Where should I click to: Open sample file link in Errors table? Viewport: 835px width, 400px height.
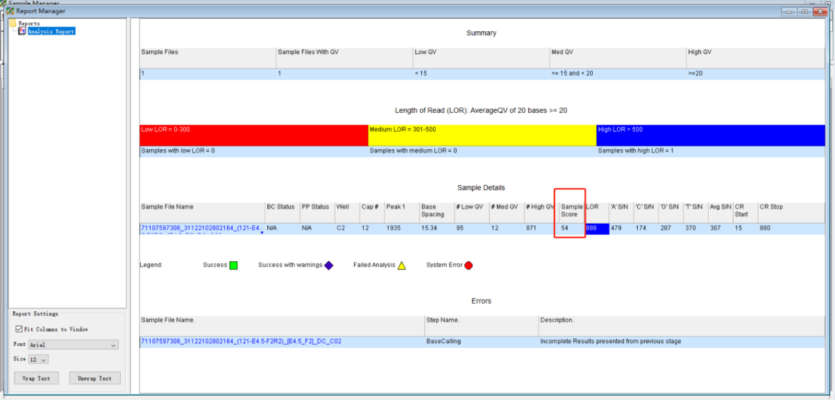pyautogui.click(x=241, y=341)
